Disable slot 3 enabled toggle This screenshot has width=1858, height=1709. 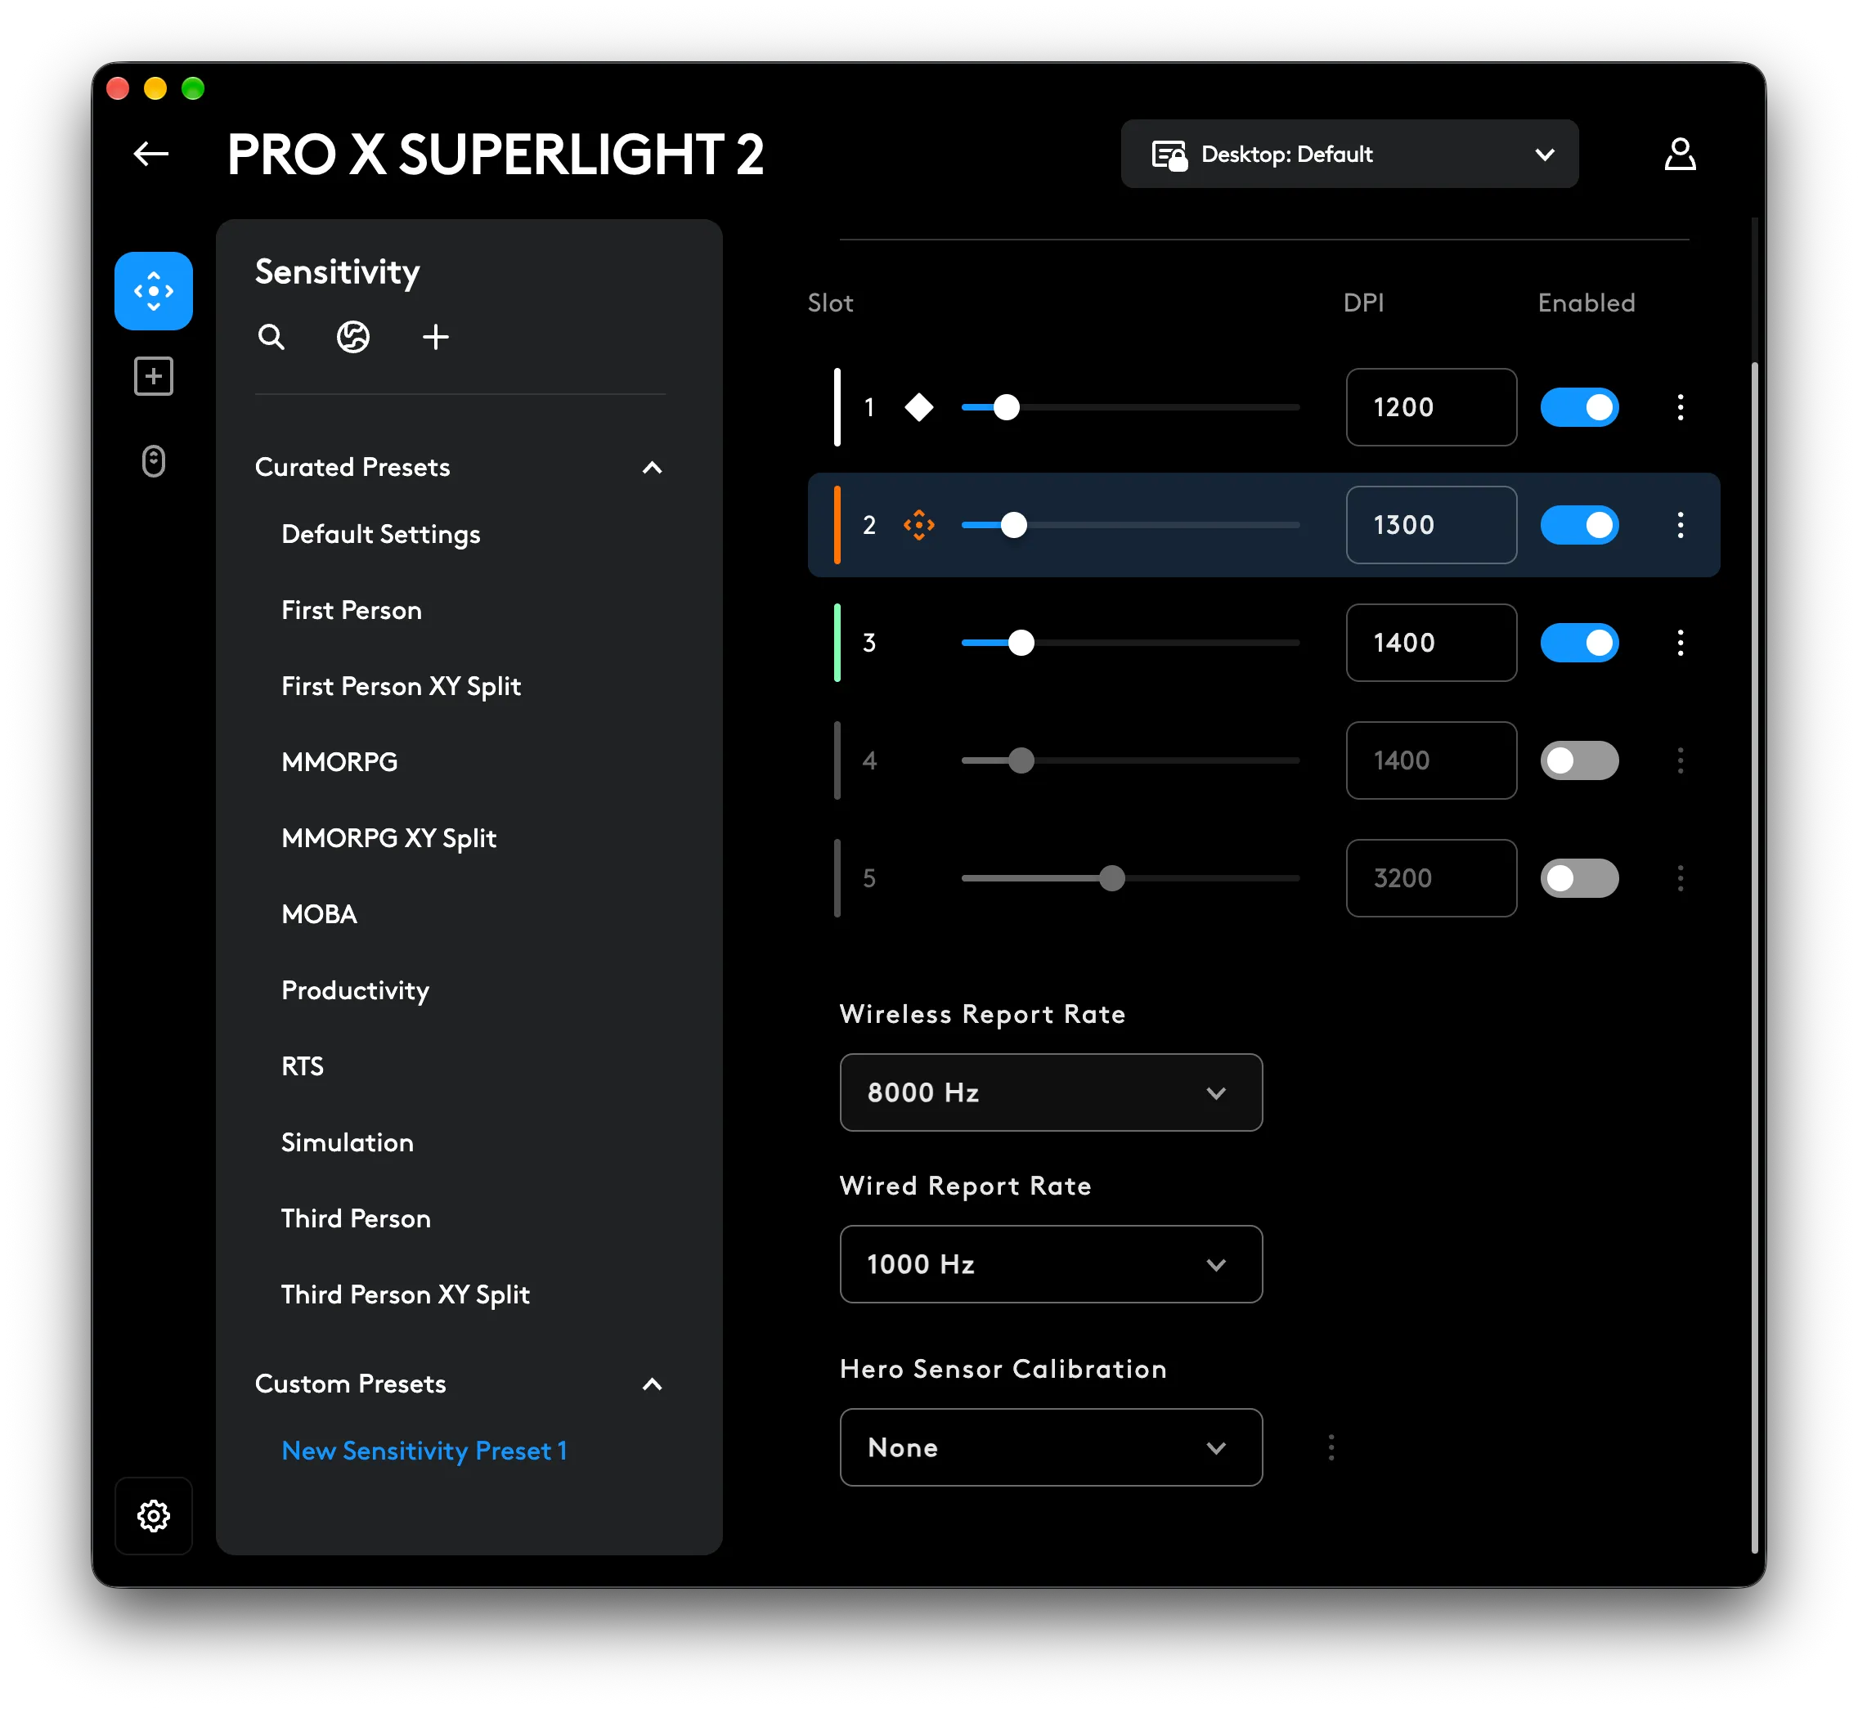(1578, 642)
